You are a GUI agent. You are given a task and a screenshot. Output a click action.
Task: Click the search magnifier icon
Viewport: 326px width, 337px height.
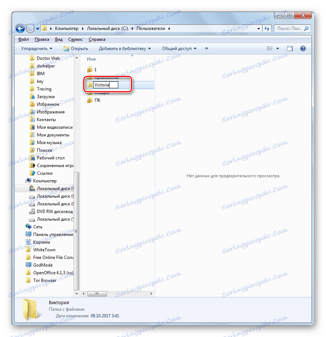pos(307,28)
